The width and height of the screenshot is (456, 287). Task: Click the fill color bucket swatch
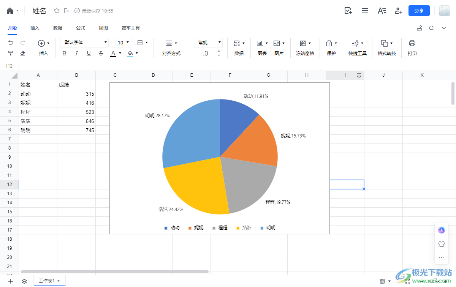(130, 54)
